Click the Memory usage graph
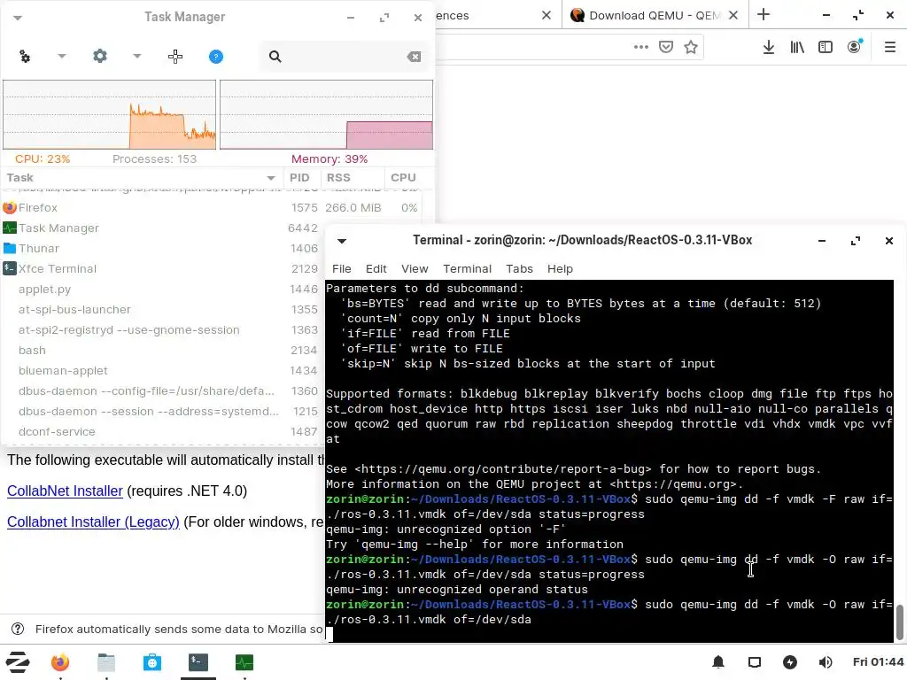The width and height of the screenshot is (907, 680). [326, 114]
